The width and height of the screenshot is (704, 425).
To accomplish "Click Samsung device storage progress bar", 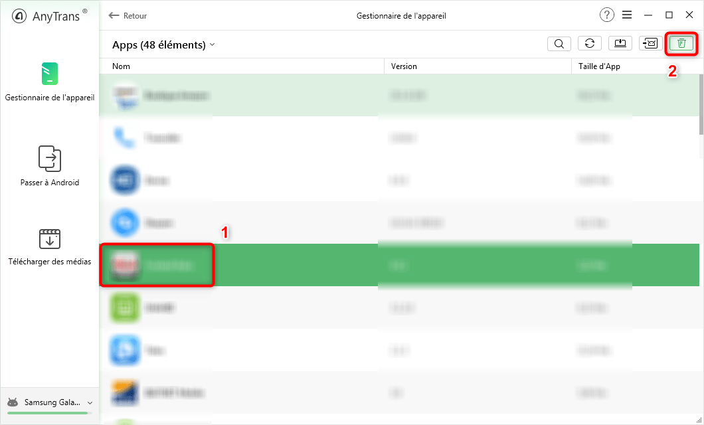I will point(49,413).
